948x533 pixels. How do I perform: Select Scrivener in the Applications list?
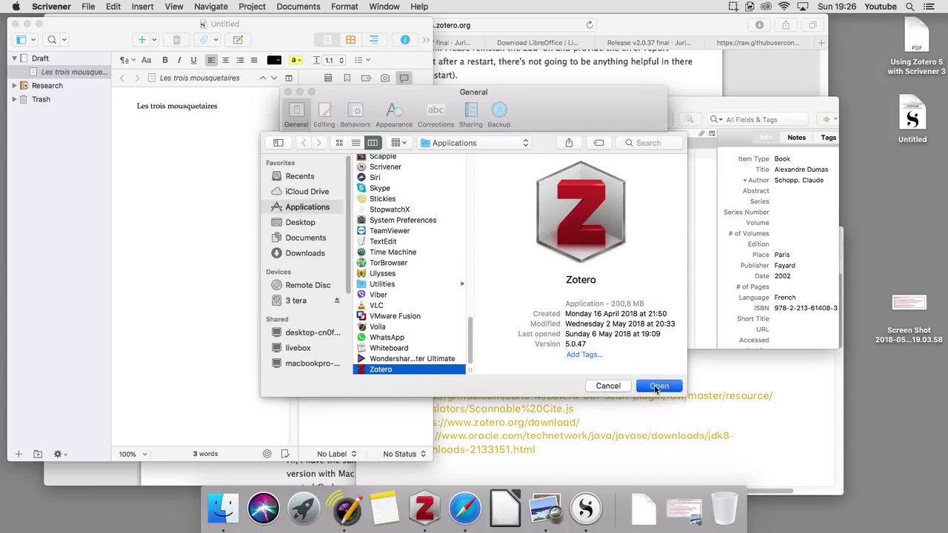[385, 167]
